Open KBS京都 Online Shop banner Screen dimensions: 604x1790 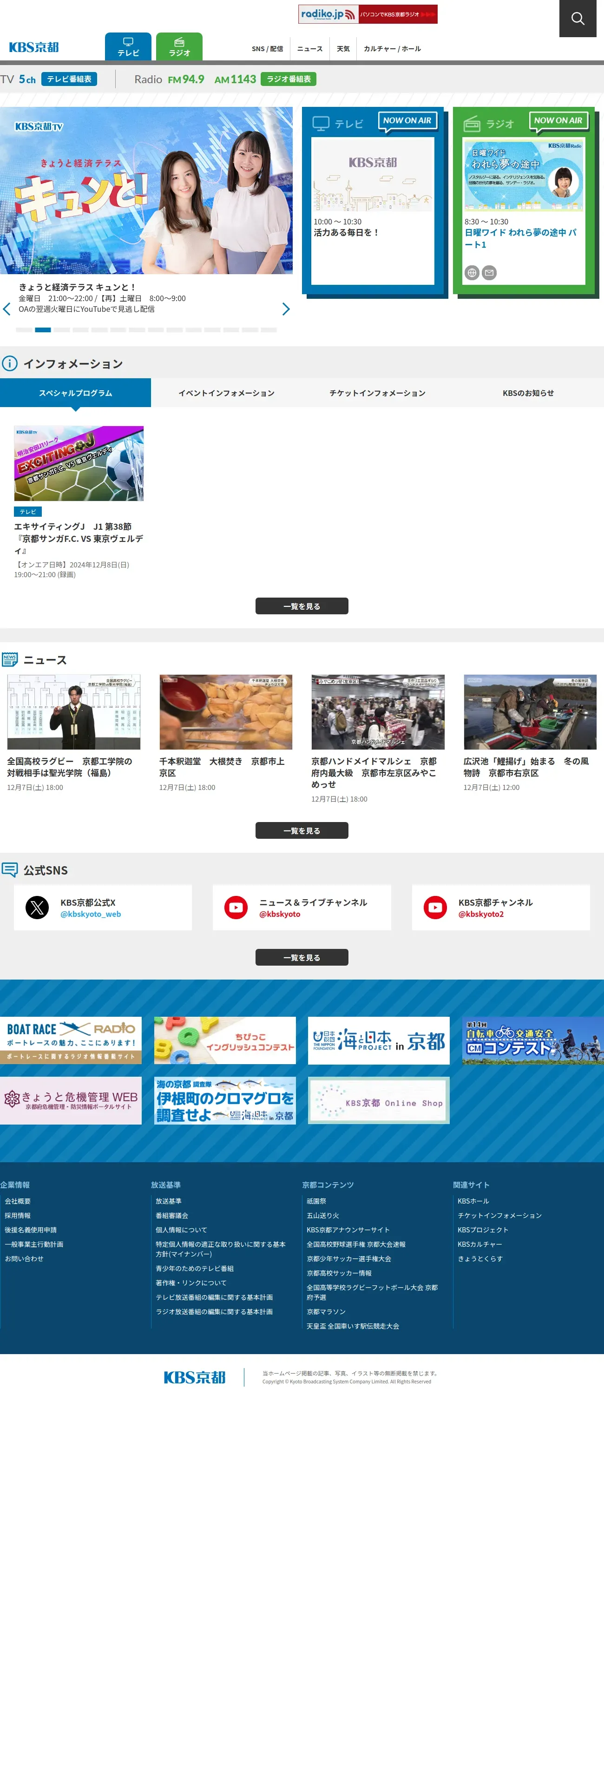coord(379,1101)
